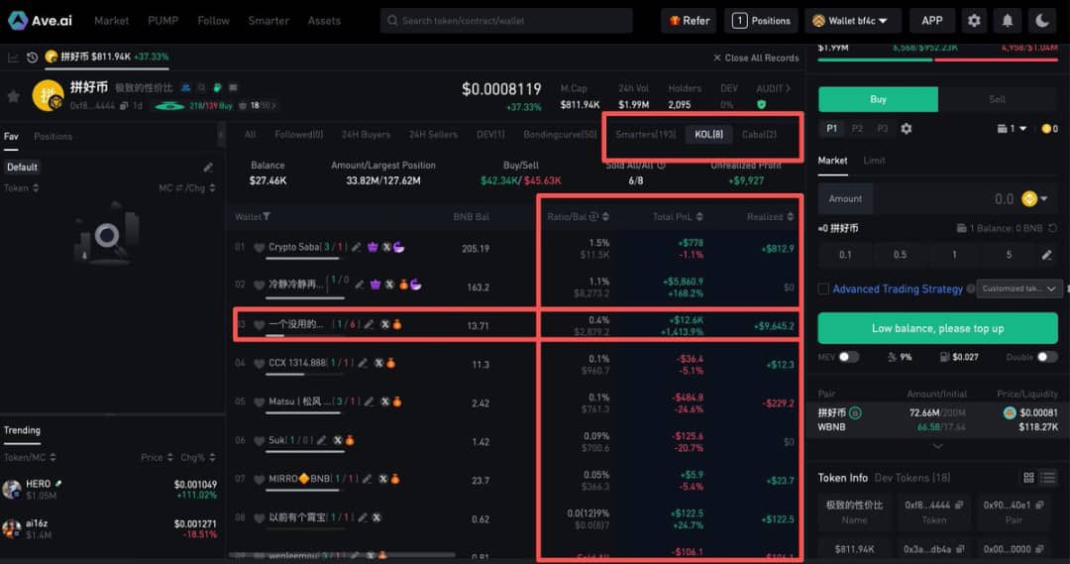Select the DEV(1) tab
This screenshot has width=1070, height=564.
point(490,135)
